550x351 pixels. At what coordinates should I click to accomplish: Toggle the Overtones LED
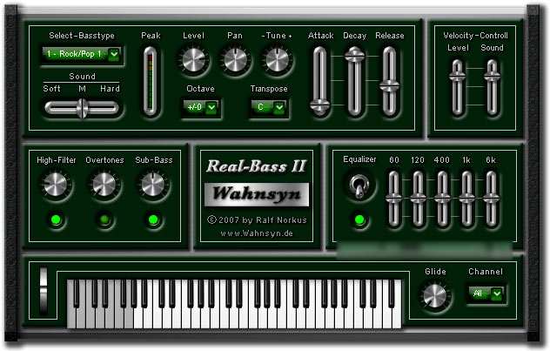coord(104,220)
